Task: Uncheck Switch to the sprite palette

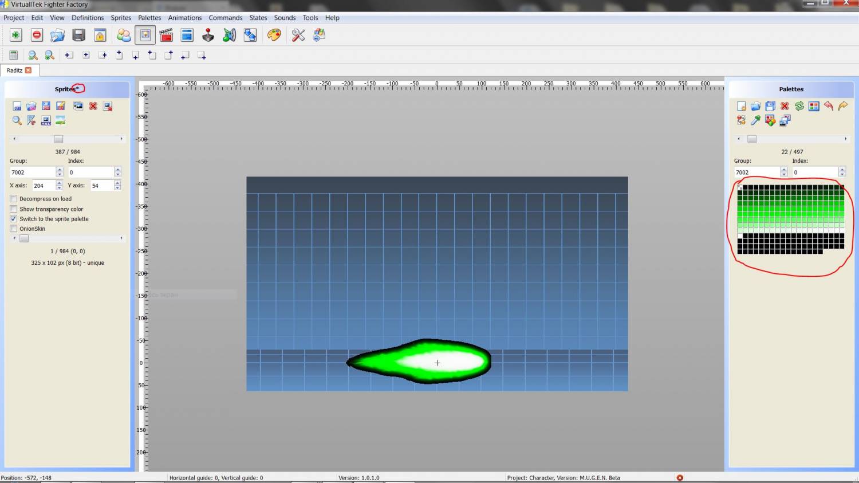Action: [13, 219]
